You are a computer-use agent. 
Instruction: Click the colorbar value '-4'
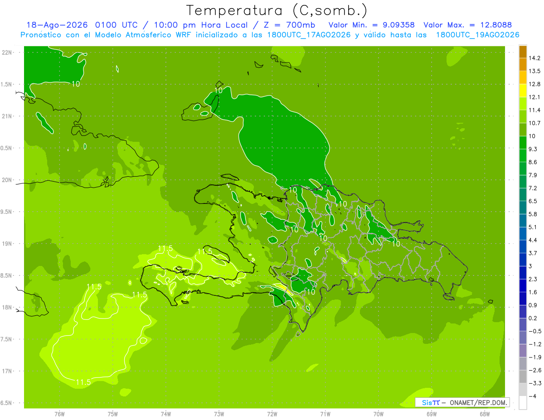(533, 396)
